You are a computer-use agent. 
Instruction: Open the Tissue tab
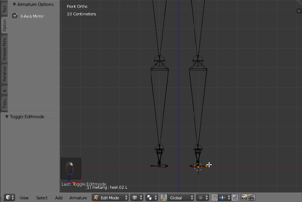coord(5,104)
